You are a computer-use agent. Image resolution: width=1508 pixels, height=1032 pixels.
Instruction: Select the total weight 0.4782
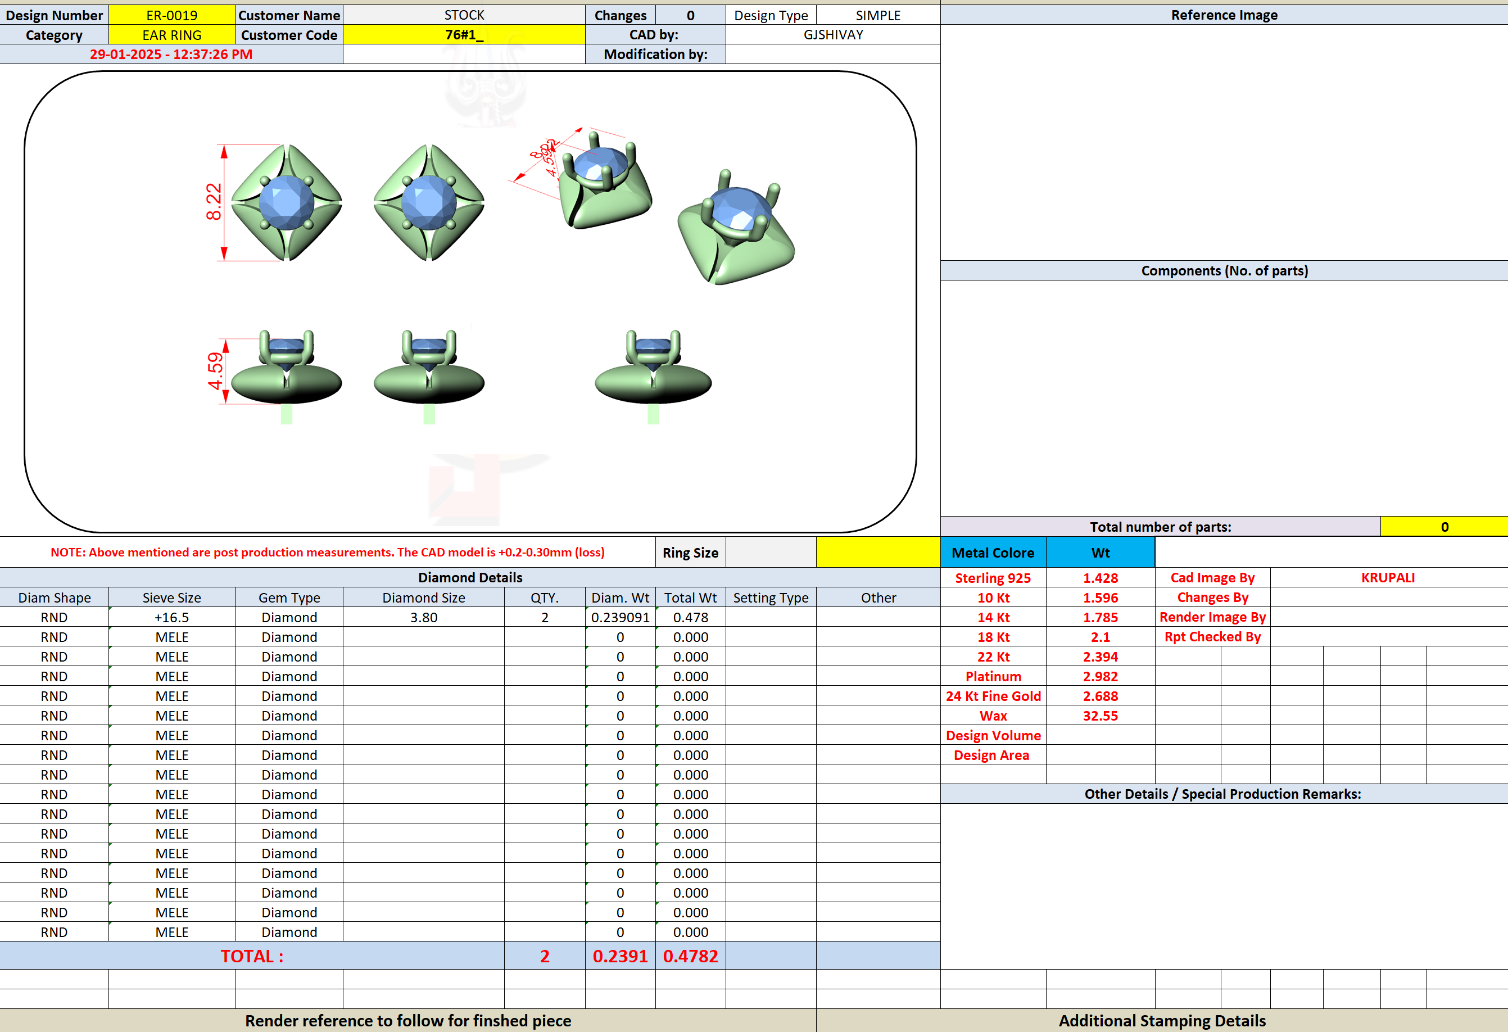click(x=690, y=956)
